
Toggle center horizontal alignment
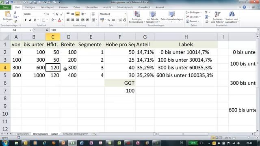(x=73, y=20)
